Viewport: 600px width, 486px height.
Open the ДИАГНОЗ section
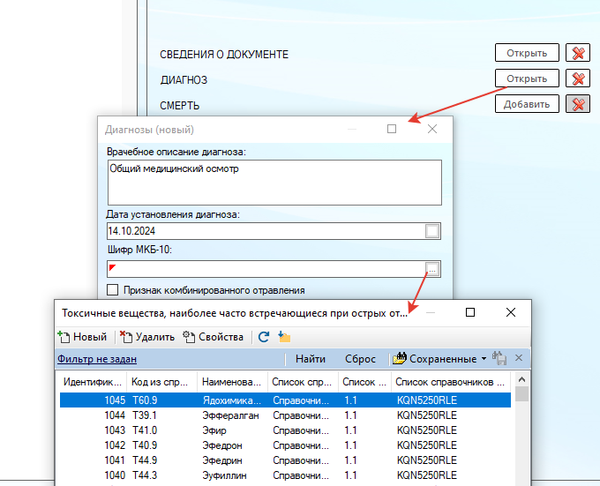click(x=527, y=79)
